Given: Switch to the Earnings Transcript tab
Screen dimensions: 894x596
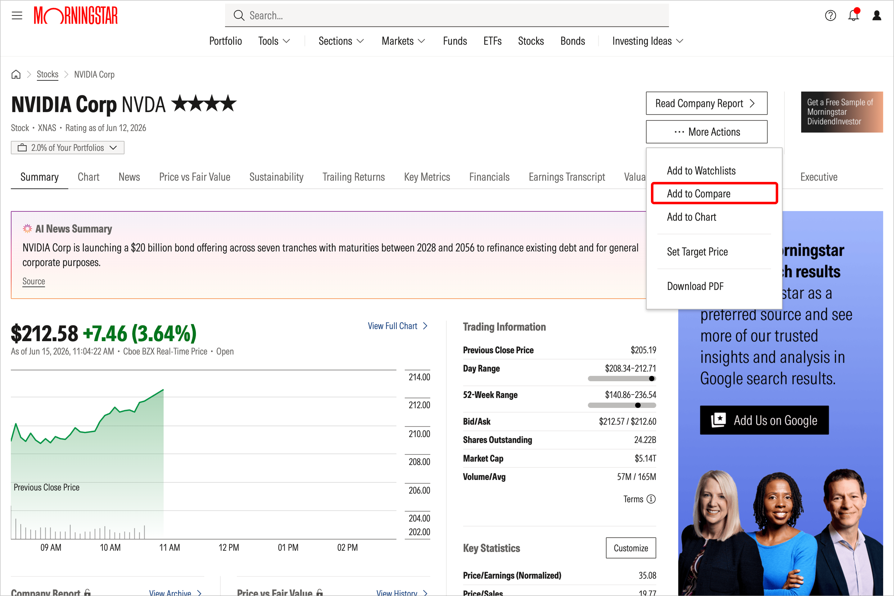Looking at the screenshot, I should [567, 177].
